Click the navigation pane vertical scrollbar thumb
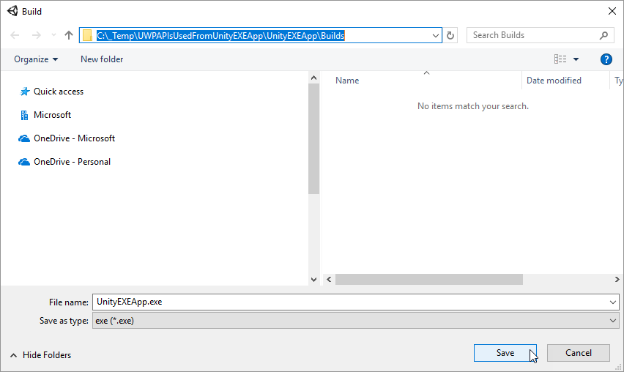This screenshot has width=624, height=372. pyautogui.click(x=313, y=138)
